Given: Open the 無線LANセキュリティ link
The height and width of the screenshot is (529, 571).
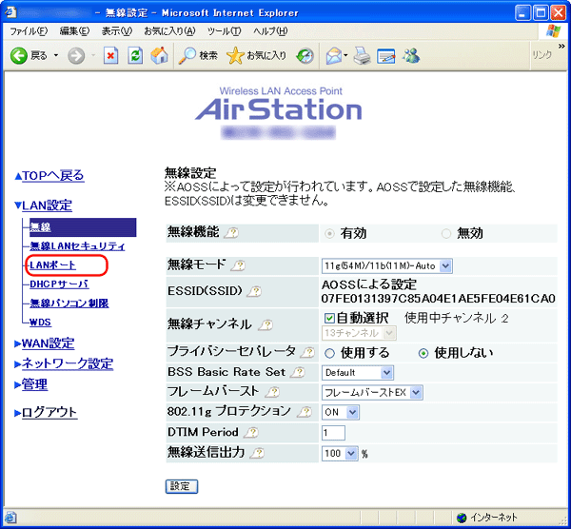Looking at the screenshot, I should [77, 246].
